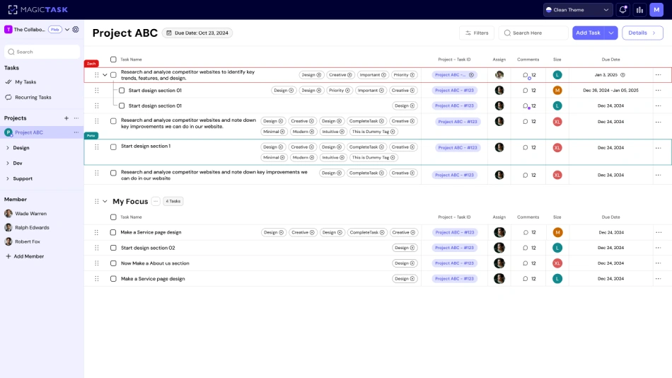Image resolution: width=672 pixels, height=378 pixels.
Task: Expand the Design project folder
Action: (x=8, y=148)
